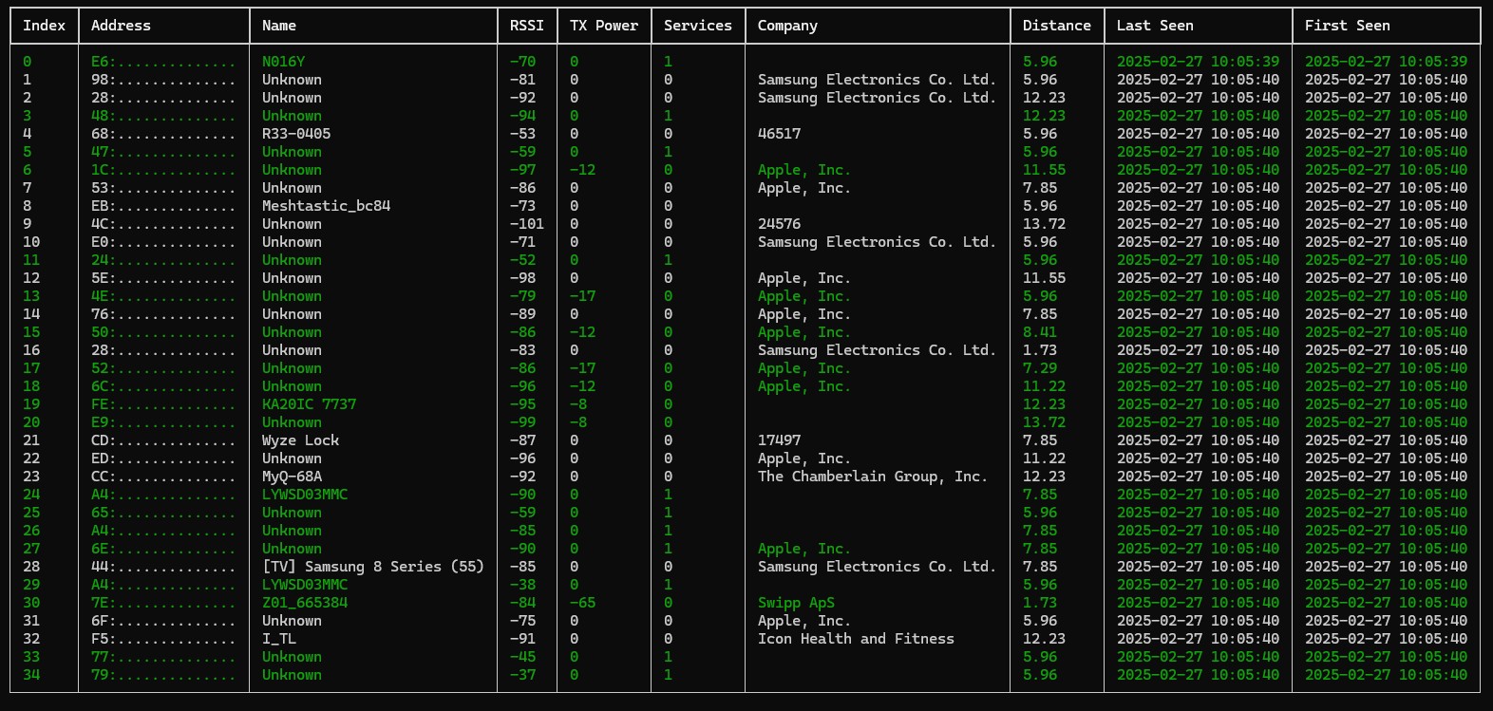Click the First Seen column header
Image resolution: width=1493 pixels, height=711 pixels.
coord(1347,26)
